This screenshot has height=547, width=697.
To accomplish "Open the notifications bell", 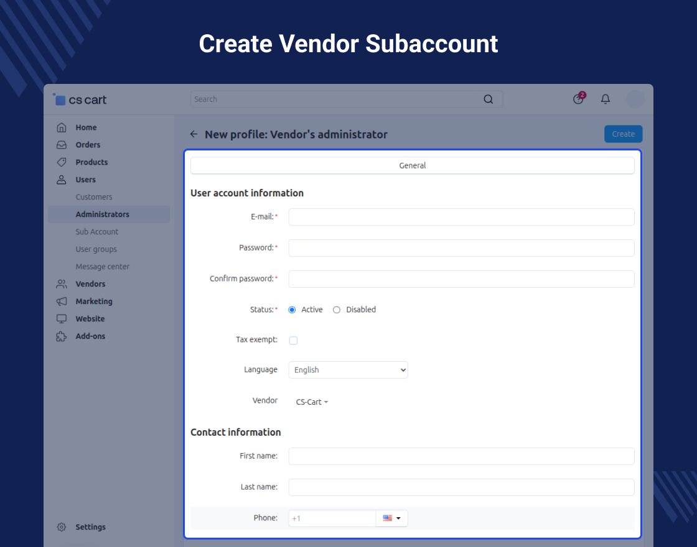I will coord(605,99).
